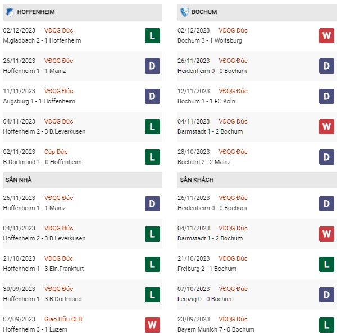Open match Hoffenheim 2 - 3 B.Leverkusen in recent form
Image resolution: width=337 pixels, height=336 pixels.
(x=44, y=131)
